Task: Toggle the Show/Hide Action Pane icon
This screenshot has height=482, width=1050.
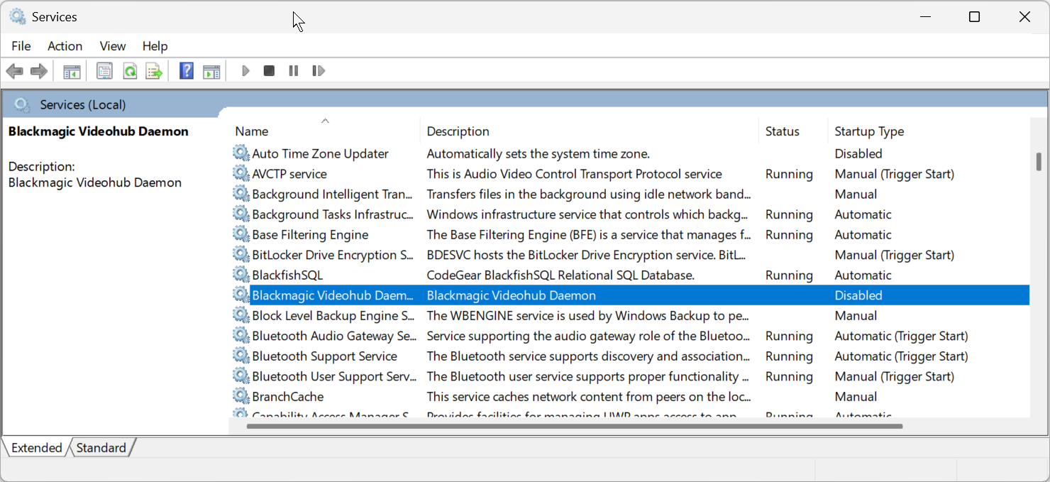Action: [x=211, y=71]
